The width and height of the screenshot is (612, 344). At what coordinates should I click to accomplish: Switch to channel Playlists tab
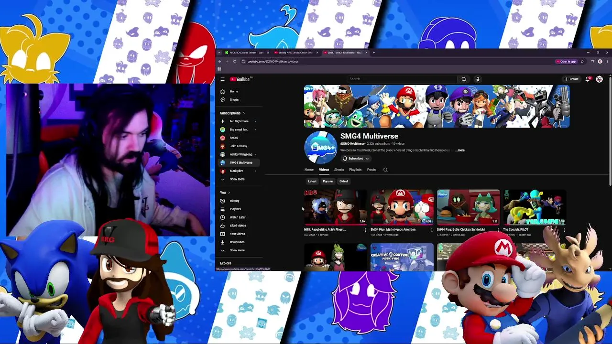pyautogui.click(x=355, y=170)
